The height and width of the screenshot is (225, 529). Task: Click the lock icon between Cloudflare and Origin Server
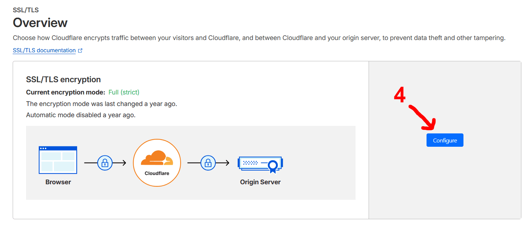click(x=208, y=163)
